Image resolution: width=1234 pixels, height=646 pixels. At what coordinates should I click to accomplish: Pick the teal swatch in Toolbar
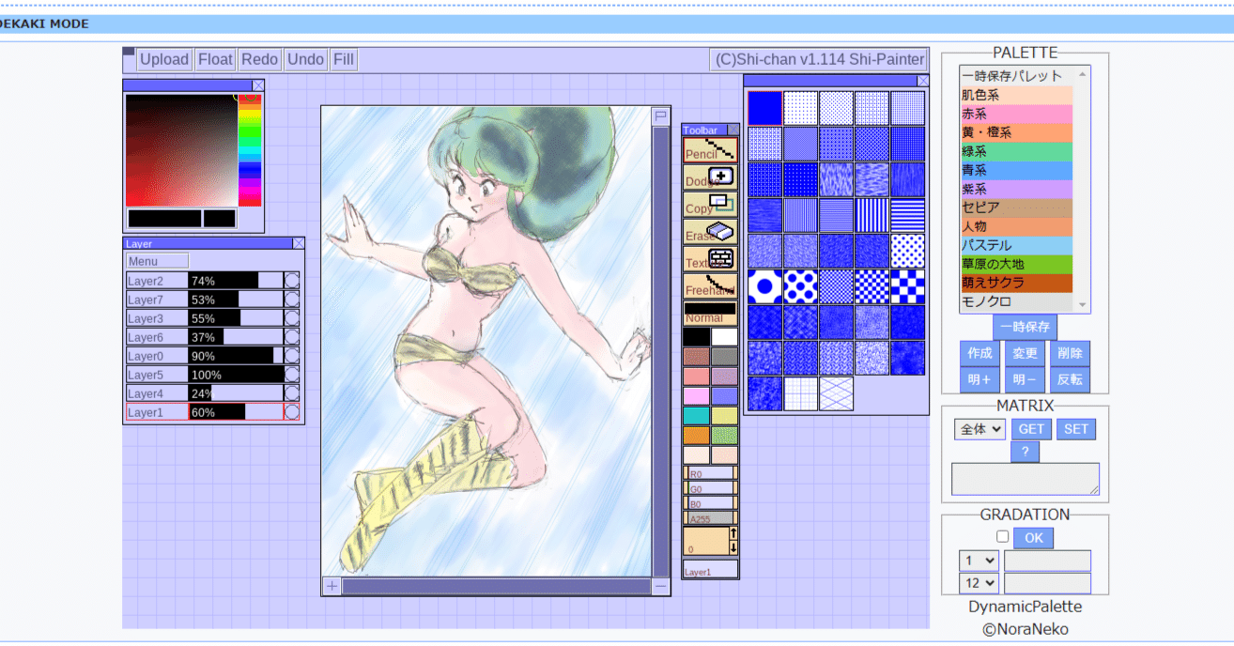(x=697, y=415)
